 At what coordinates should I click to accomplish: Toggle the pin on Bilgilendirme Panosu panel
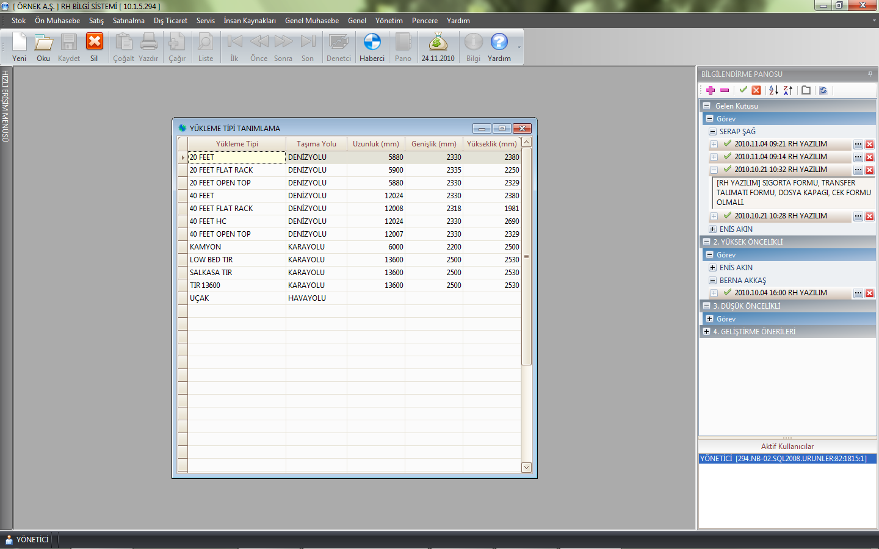[x=870, y=74]
